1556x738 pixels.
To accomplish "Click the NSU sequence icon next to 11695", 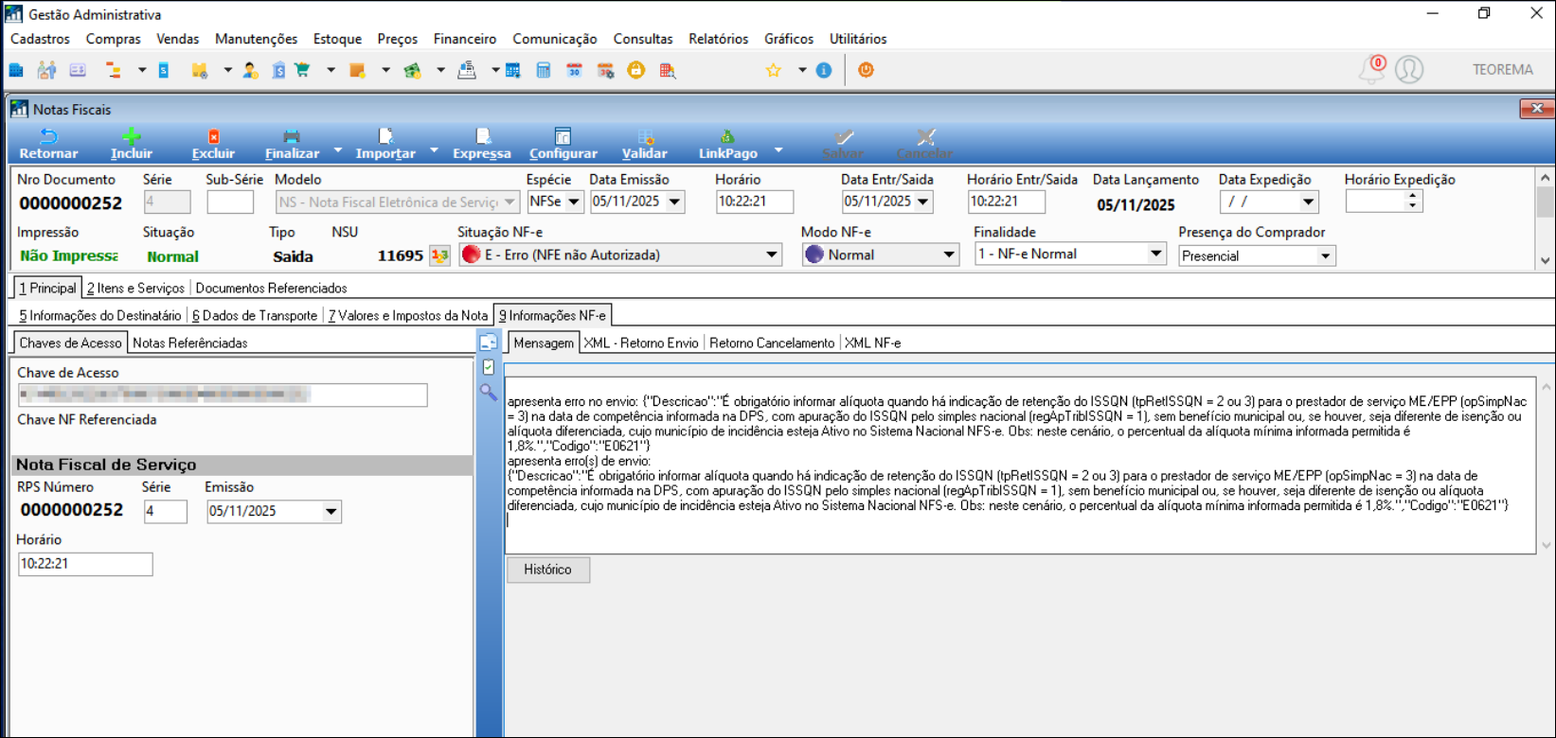I will [x=439, y=255].
